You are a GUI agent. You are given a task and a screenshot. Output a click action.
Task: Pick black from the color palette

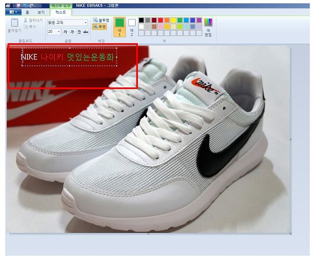(141, 20)
